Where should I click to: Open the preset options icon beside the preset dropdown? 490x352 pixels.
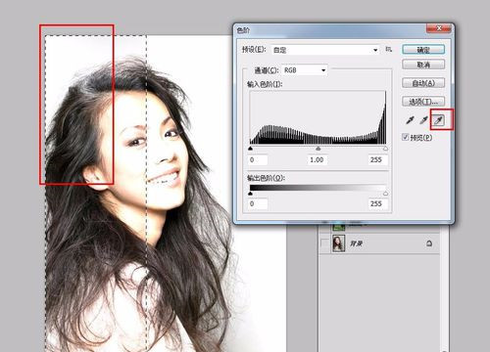pyautogui.click(x=388, y=50)
